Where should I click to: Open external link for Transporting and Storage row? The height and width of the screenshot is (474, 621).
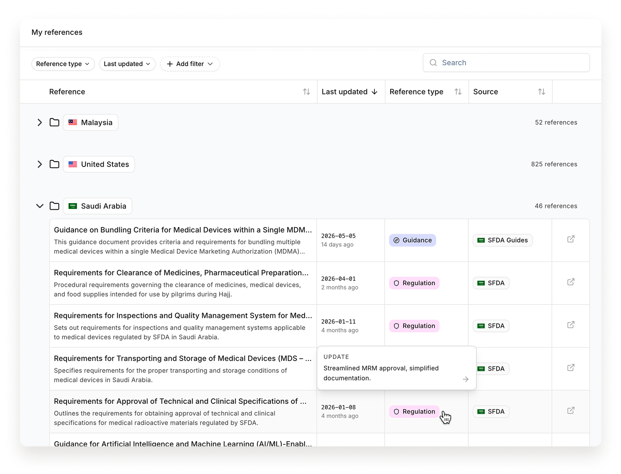point(571,368)
